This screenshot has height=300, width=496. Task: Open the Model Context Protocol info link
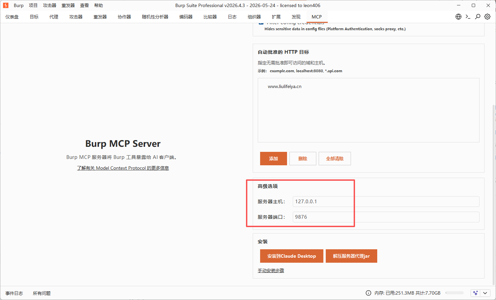123,168
